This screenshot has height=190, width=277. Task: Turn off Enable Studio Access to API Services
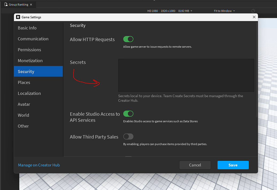[128, 114]
